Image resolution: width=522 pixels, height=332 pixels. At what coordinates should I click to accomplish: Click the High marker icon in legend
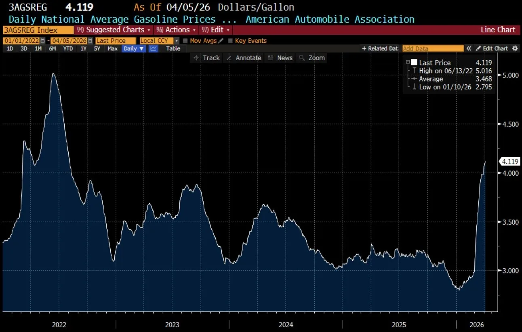[x=414, y=71]
